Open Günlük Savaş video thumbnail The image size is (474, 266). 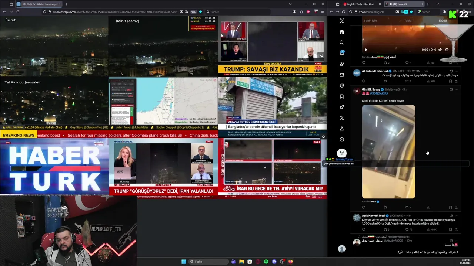[x=388, y=151]
